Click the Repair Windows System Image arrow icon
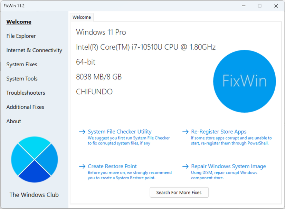The height and width of the screenshot is (209, 285). (185, 166)
